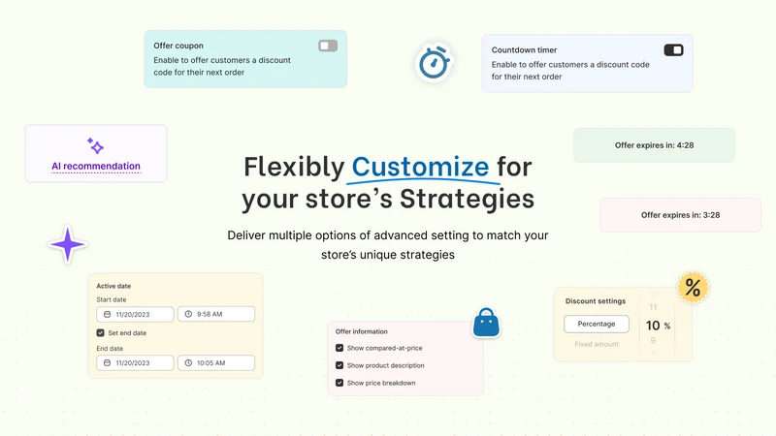This screenshot has width=776, height=436.
Task: Click the AI recommendation sparkle icon
Action: coord(95,146)
